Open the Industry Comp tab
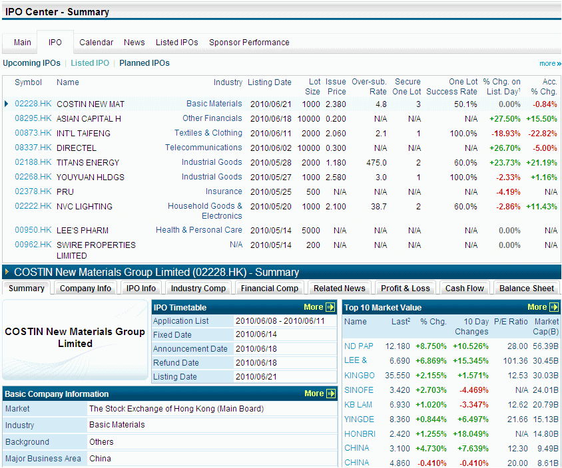562x468 pixels. coord(198,289)
